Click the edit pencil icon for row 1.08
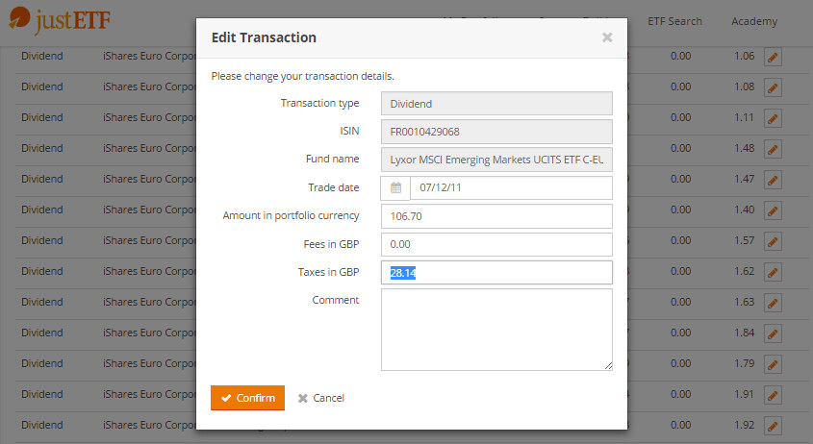Viewport: 813px width, 444px height. click(x=773, y=87)
